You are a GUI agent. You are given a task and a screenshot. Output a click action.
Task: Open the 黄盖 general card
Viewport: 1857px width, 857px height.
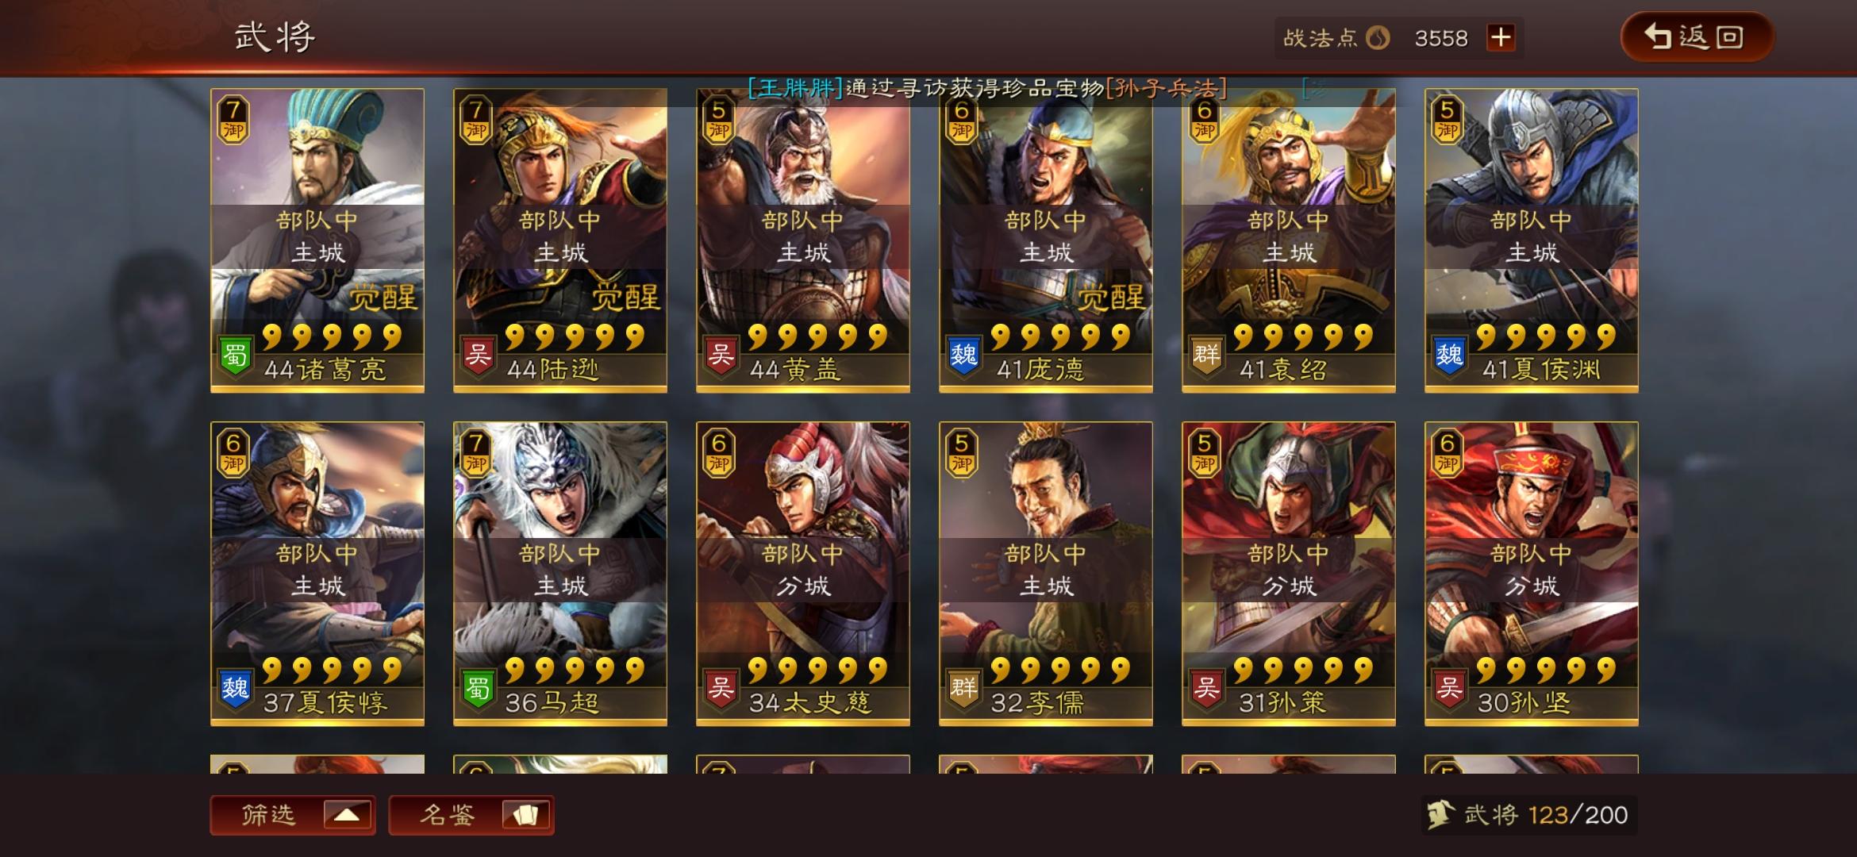coord(803,240)
